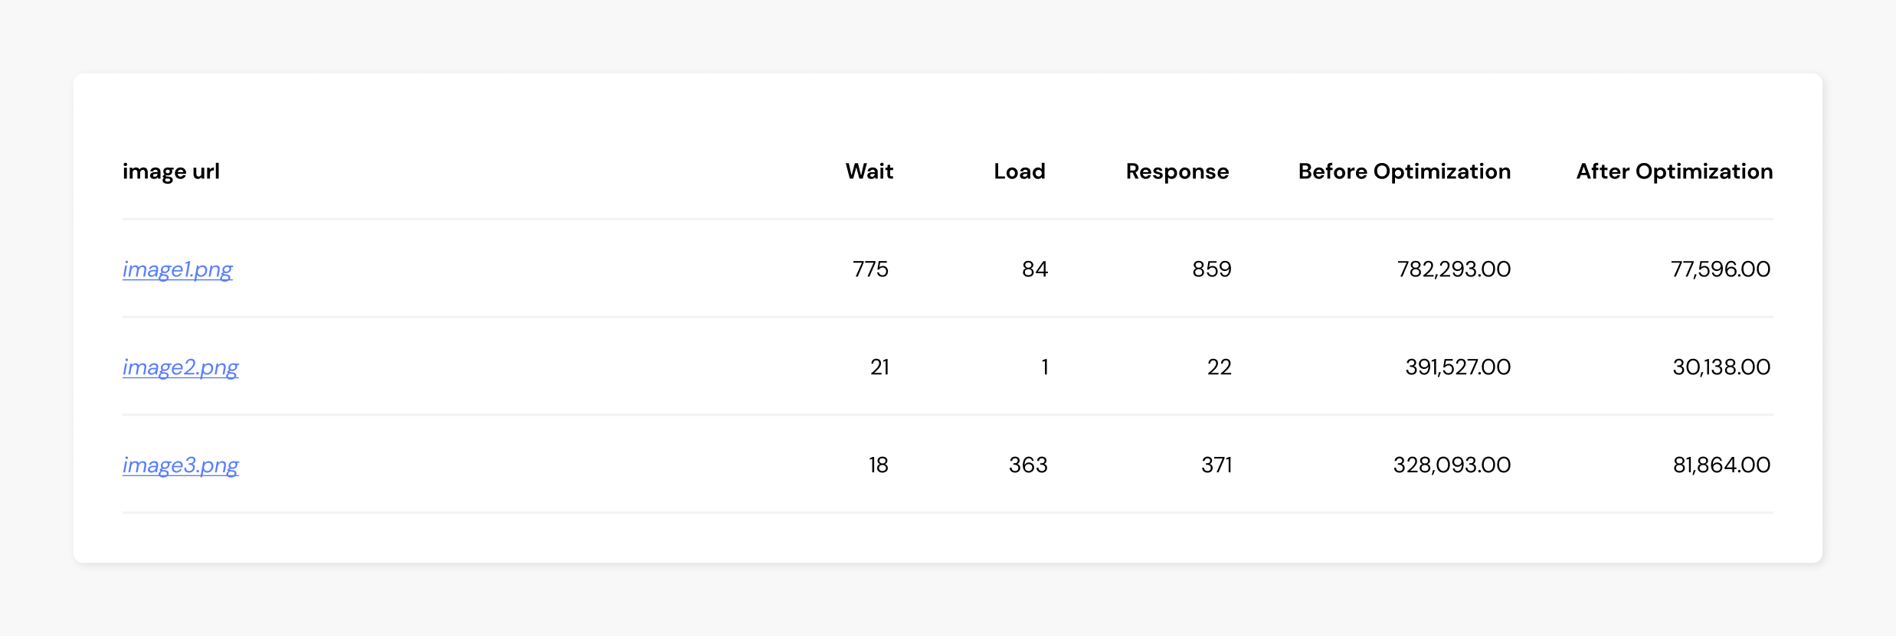
Task: Click the Wait column header
Action: coord(869,171)
